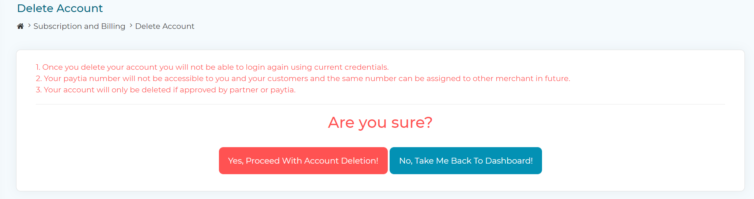754x199 pixels.
Task: Click the home icon in the breadcrumb
Action: pos(20,26)
